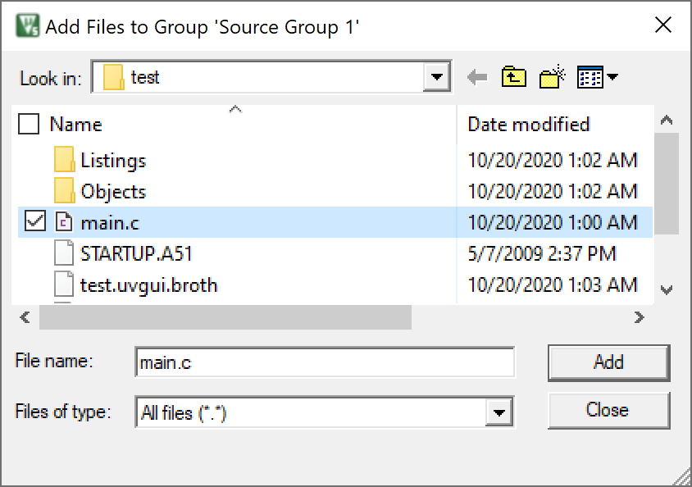
Task: Toggle the select-all checkbox beside Name
Action: point(29,125)
